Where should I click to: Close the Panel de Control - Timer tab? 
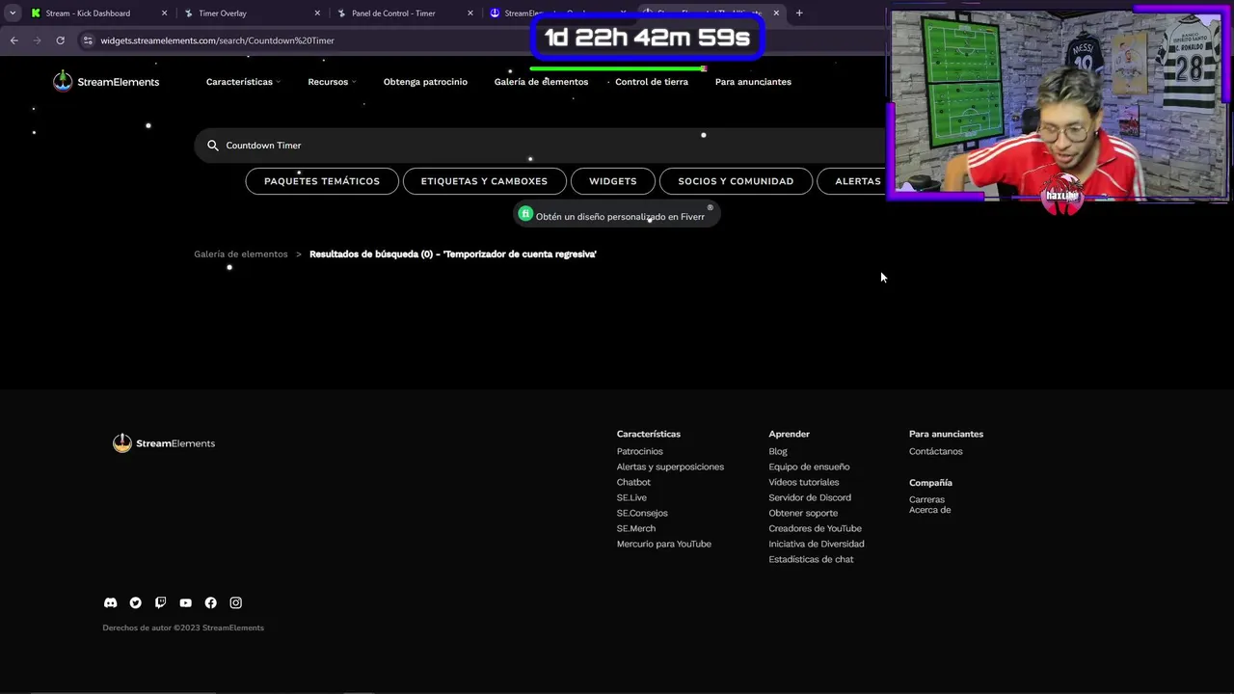[x=470, y=13]
